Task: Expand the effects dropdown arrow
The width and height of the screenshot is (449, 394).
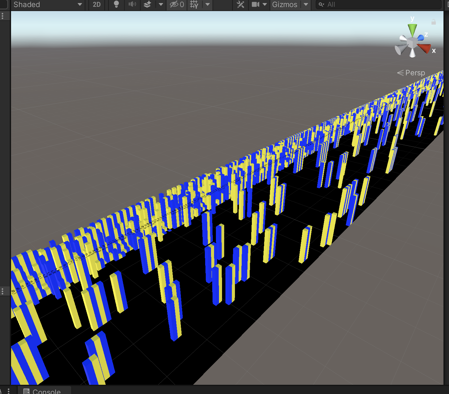Action: pos(161,5)
